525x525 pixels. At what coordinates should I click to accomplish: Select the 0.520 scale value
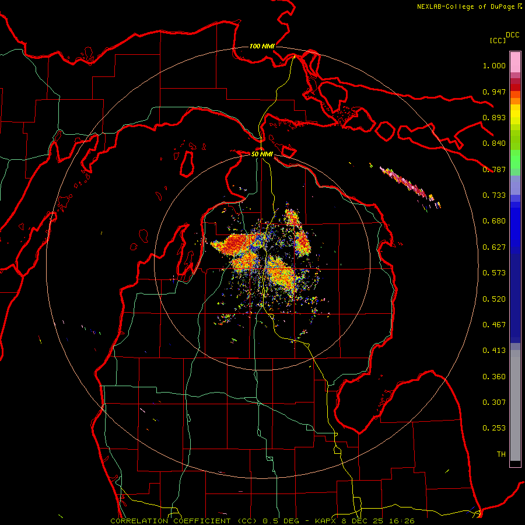(494, 299)
